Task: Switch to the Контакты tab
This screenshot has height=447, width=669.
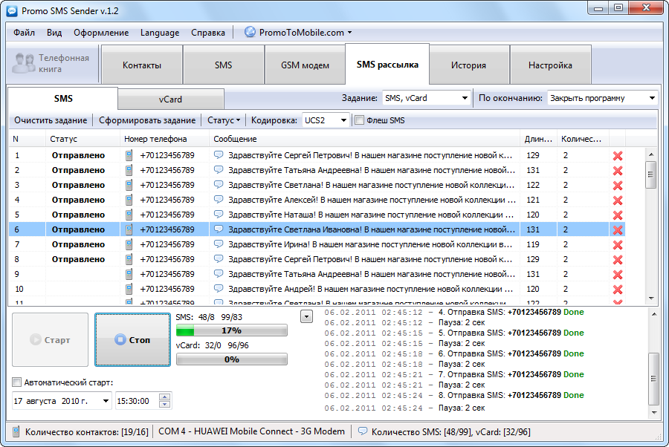Action: (142, 65)
